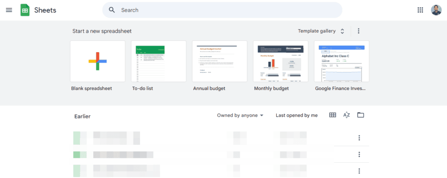Screen dimensions: 447x178
Task: Click the Last opened by me header
Action: coord(296,115)
